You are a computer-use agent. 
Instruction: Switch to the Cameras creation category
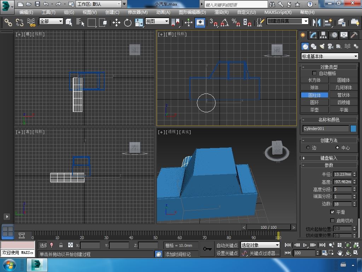click(x=330, y=46)
